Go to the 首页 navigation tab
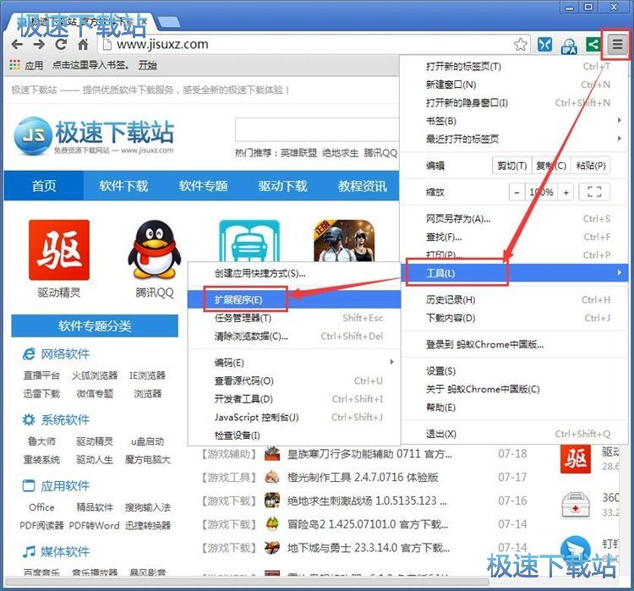Screen dimensions: 634x591 44,186
